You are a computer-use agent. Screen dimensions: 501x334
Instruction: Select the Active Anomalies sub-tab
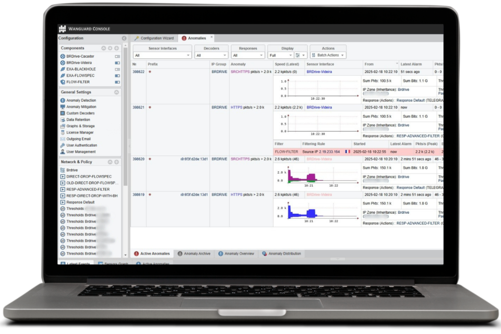click(152, 253)
